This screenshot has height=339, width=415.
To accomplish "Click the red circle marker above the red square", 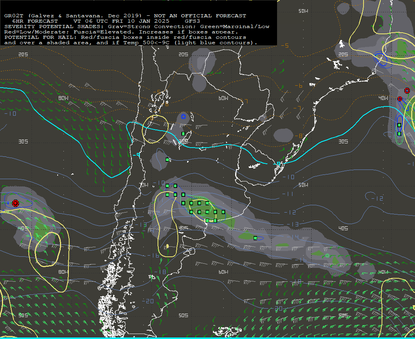I will coord(407,91).
